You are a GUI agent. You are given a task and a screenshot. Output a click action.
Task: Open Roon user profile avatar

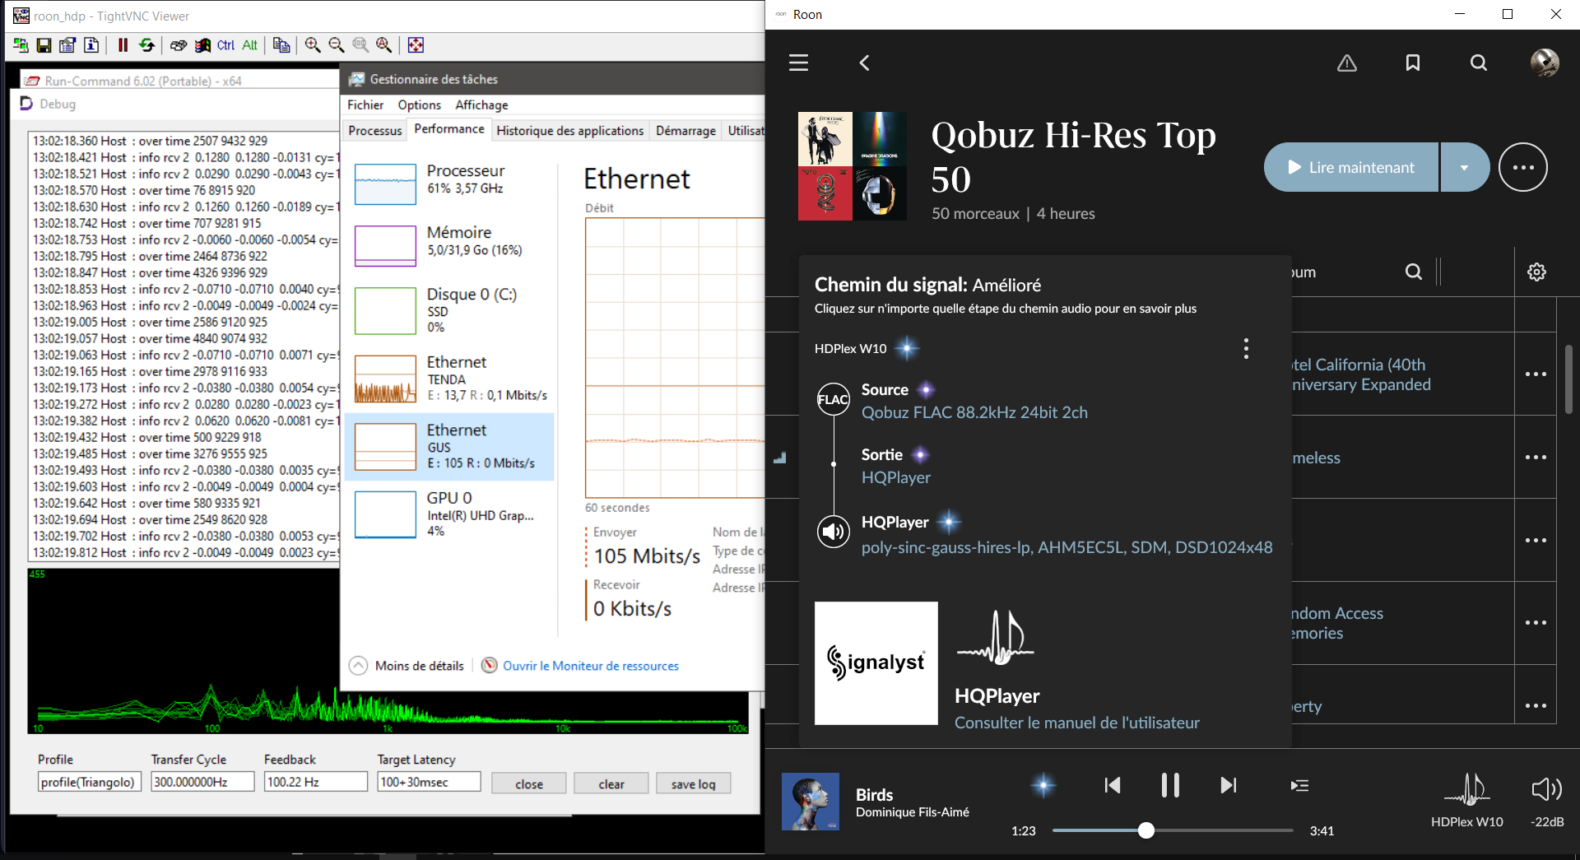(1545, 63)
